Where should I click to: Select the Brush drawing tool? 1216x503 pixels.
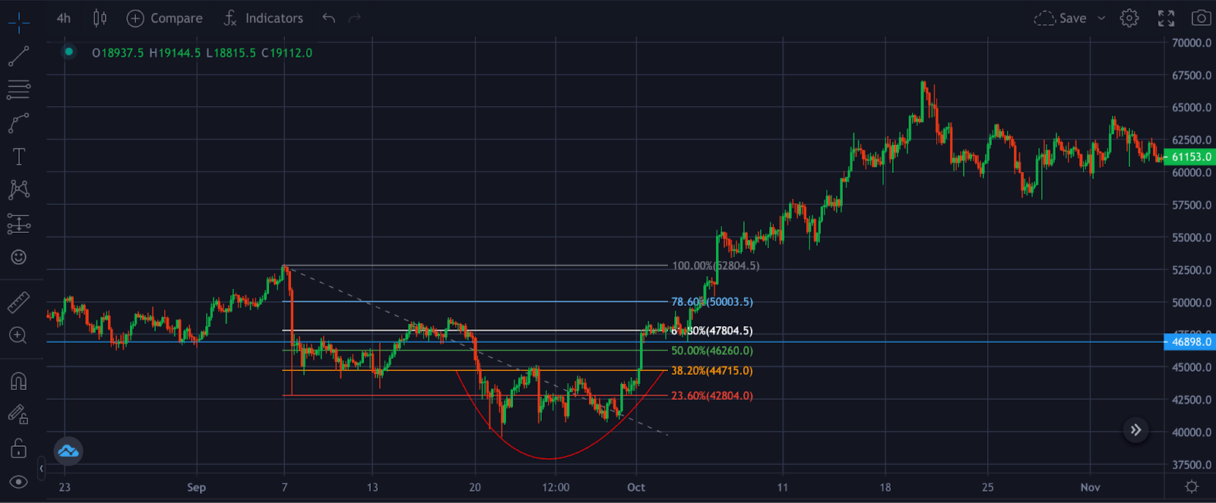pos(18,123)
